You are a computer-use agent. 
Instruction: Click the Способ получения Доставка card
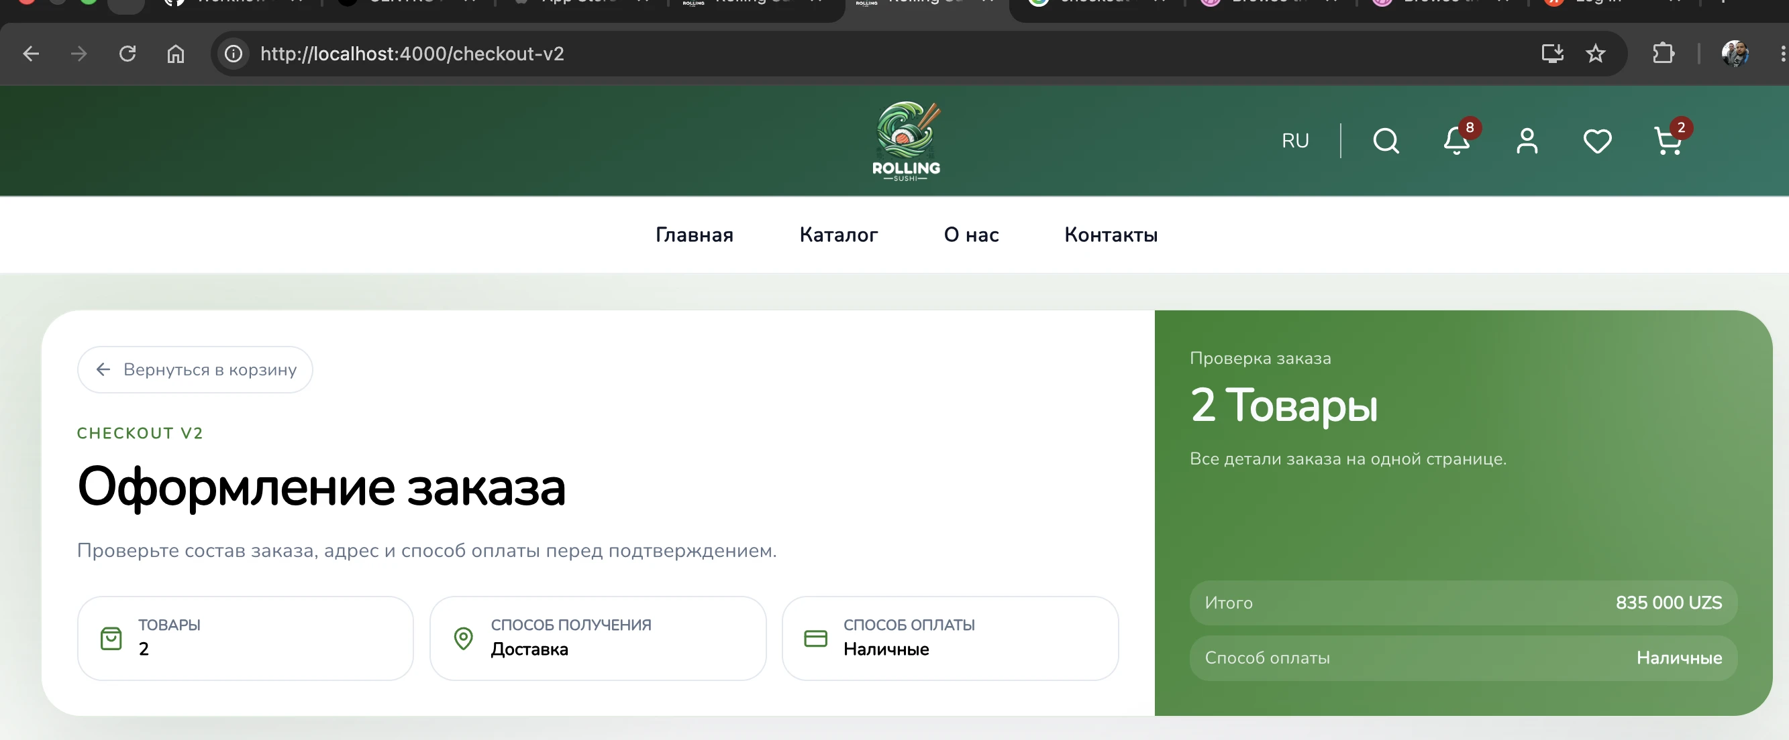click(x=598, y=638)
